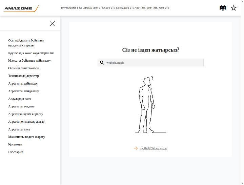
Task: Click the favorites star icon
Action: (233, 8)
